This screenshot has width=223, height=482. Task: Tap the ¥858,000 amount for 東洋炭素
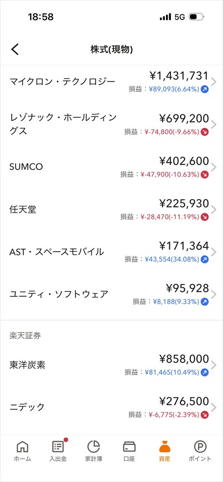(184, 359)
